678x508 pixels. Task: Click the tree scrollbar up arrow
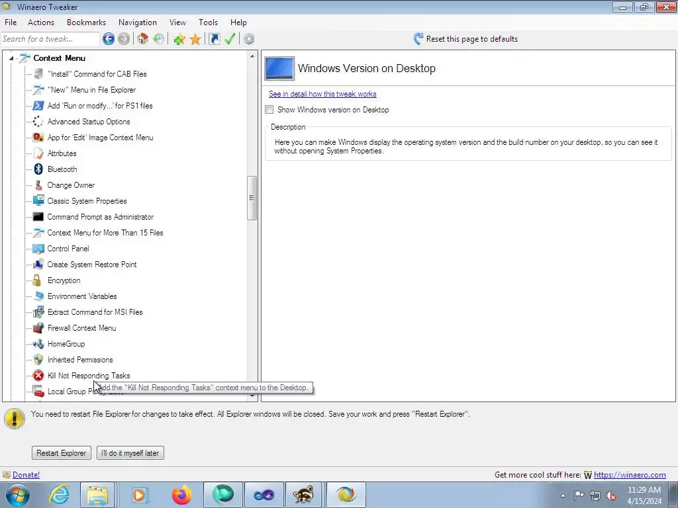tap(252, 56)
